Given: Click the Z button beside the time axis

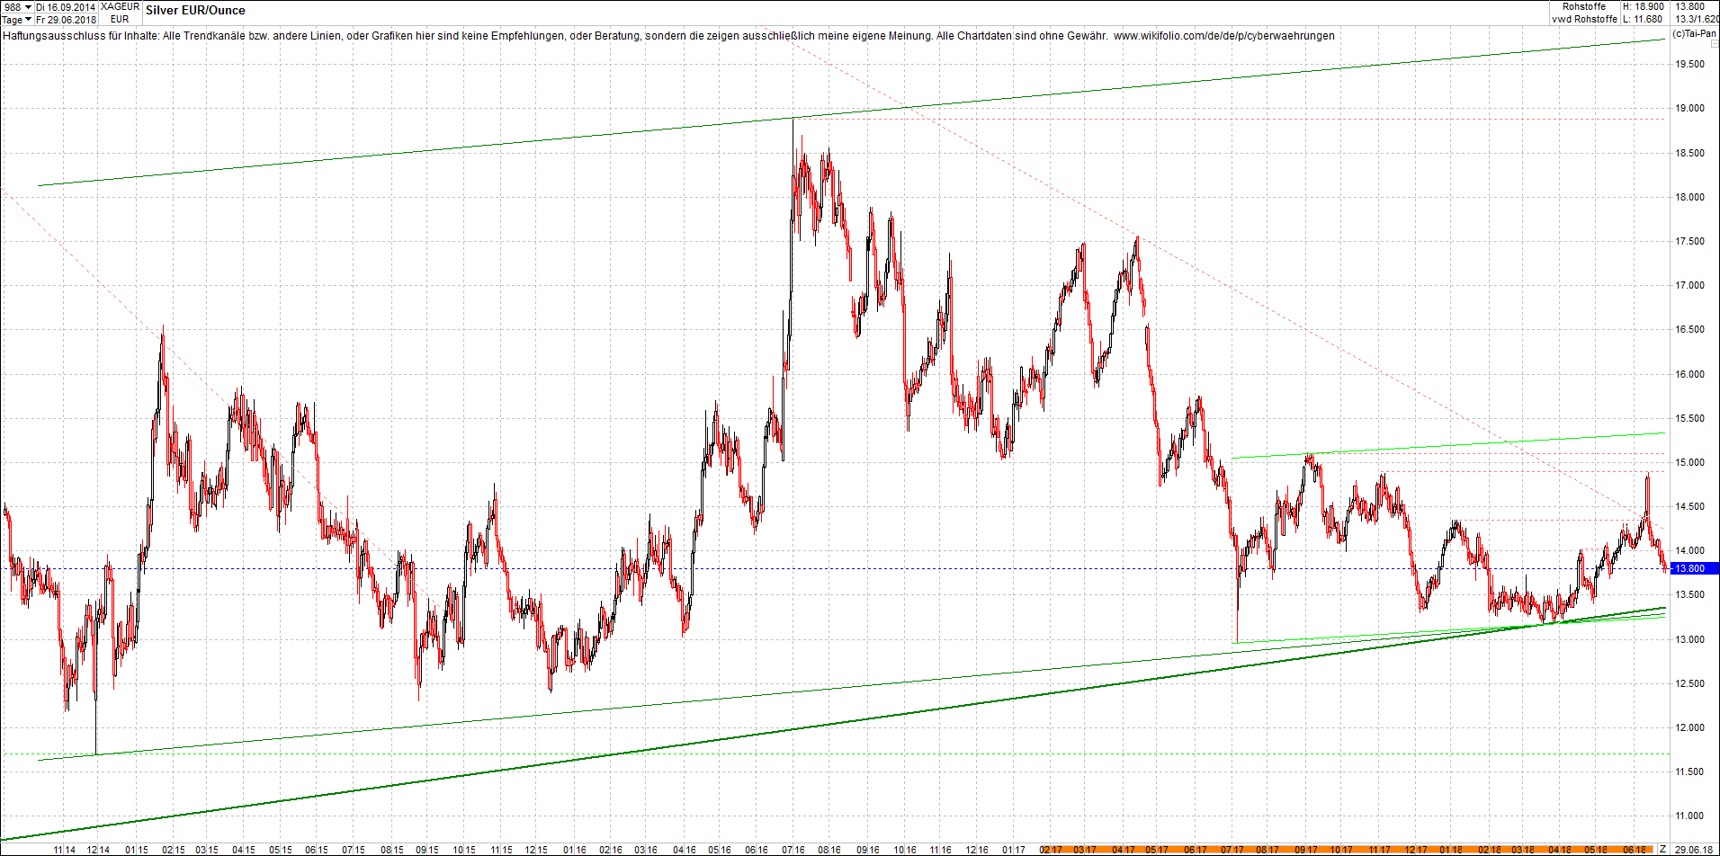Looking at the screenshot, I should [x=1662, y=849].
